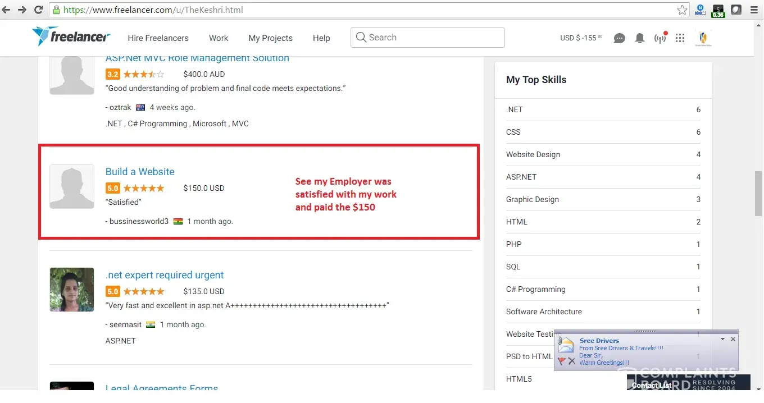Bookmark page with the star icon
Viewport: 764px width, 403px height.
pyautogui.click(x=682, y=10)
